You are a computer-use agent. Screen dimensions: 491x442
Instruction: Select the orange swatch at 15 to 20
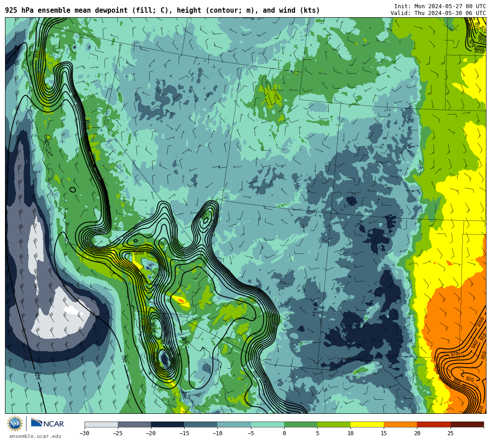point(401,424)
